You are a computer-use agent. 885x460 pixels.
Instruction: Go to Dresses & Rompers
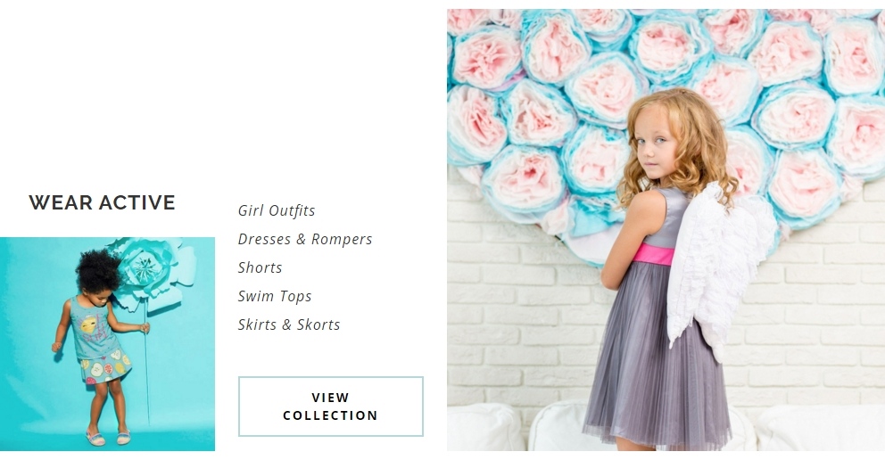(305, 239)
